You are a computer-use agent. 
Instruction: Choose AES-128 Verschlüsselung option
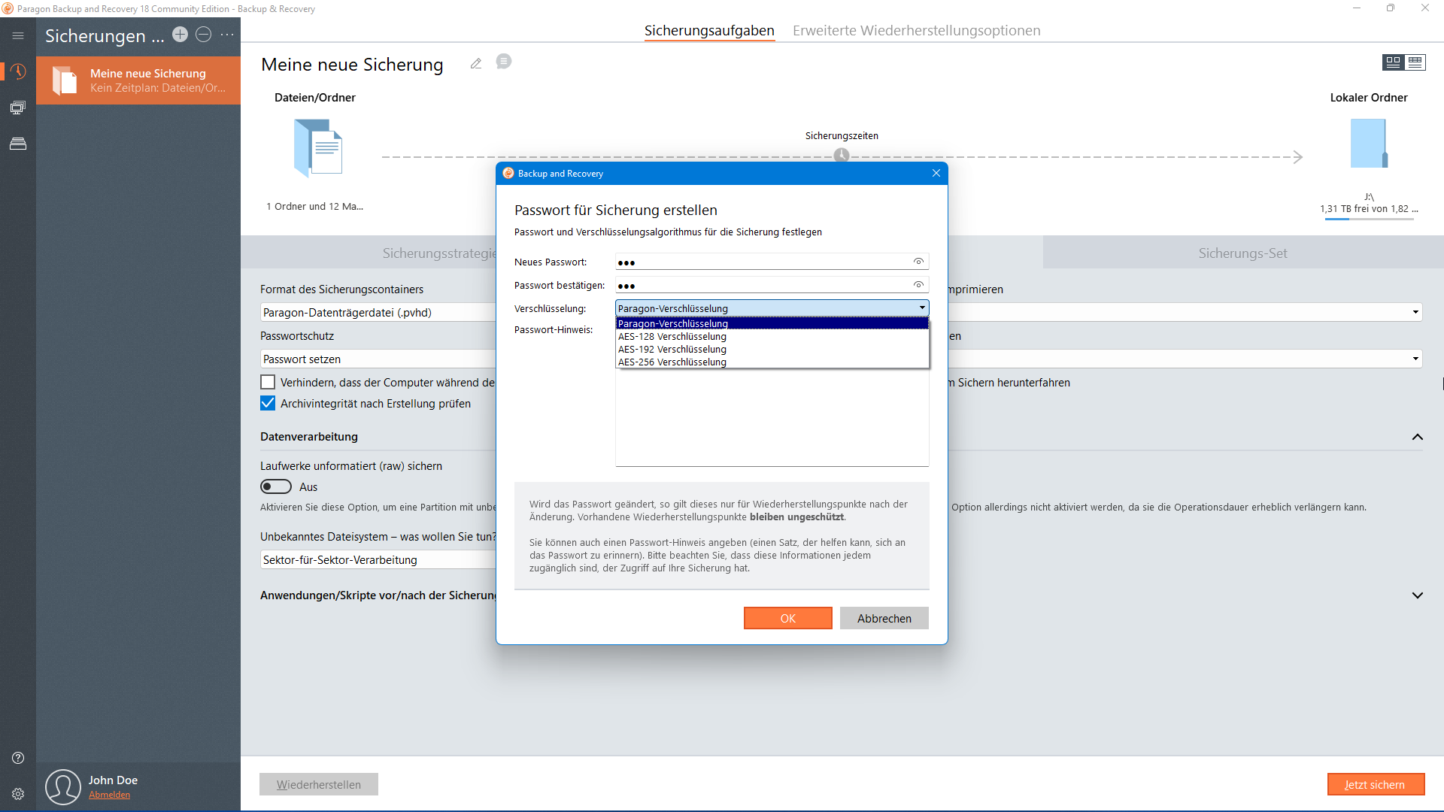[672, 337]
